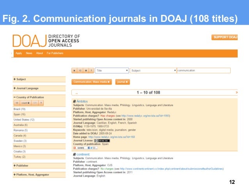Open the Apply menu item
Viewport: 249px width, 187px height.
click(19, 53)
